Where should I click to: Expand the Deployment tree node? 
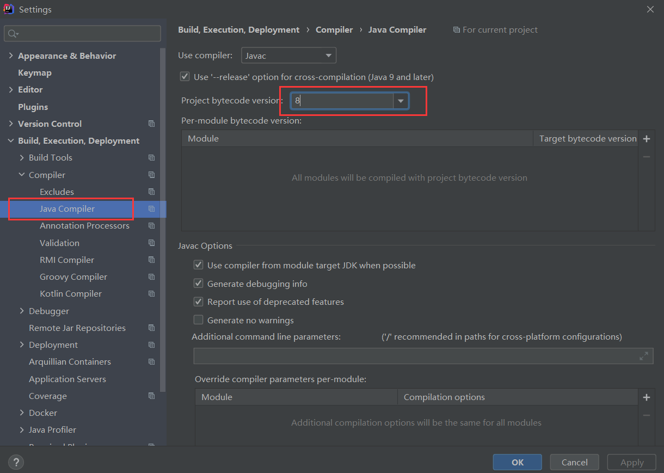pos(22,345)
